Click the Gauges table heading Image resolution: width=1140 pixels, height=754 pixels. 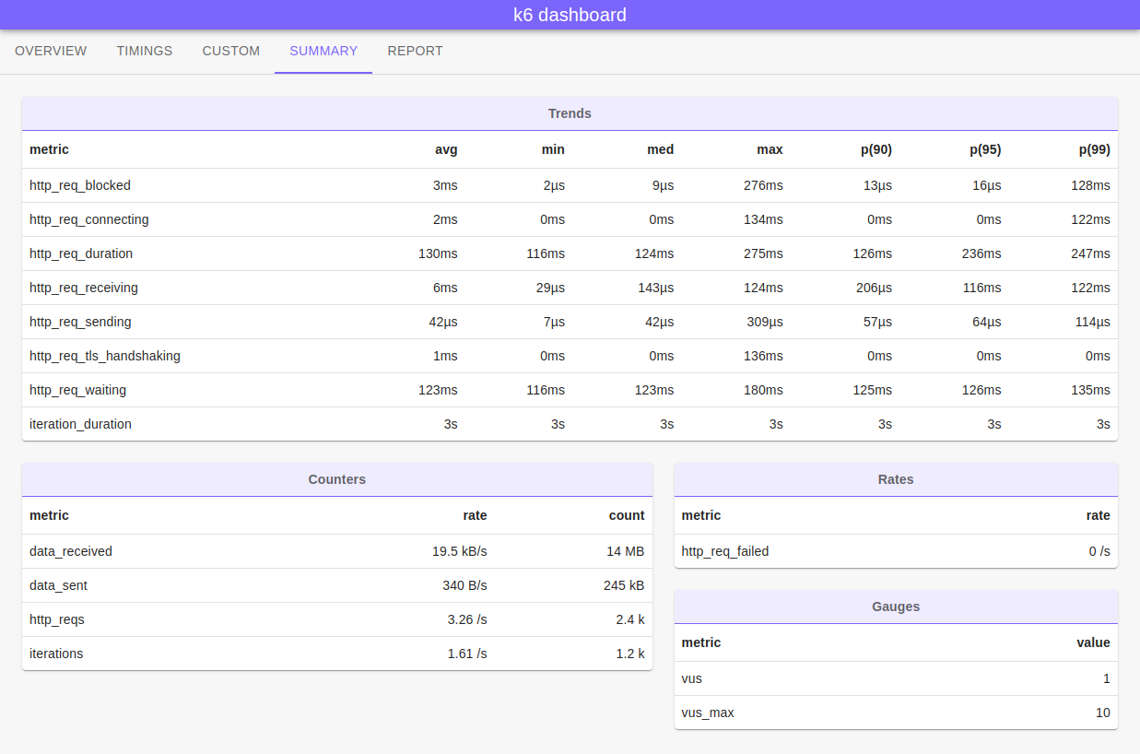click(896, 607)
